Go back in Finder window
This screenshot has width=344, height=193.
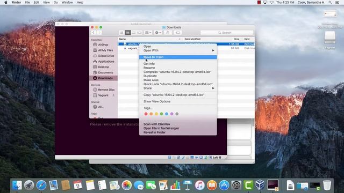point(94,33)
